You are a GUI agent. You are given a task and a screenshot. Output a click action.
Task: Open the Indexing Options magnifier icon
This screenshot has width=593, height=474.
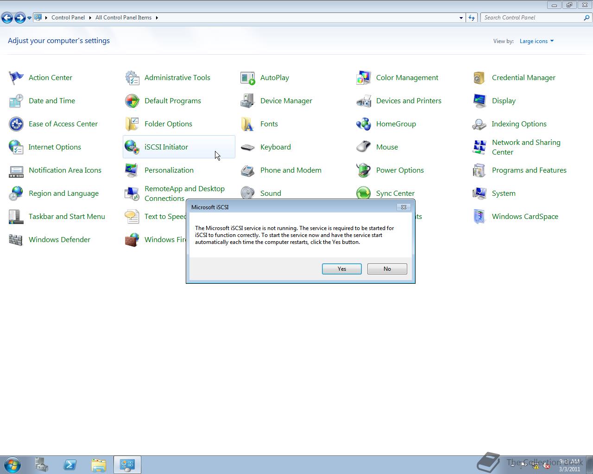pyautogui.click(x=479, y=124)
